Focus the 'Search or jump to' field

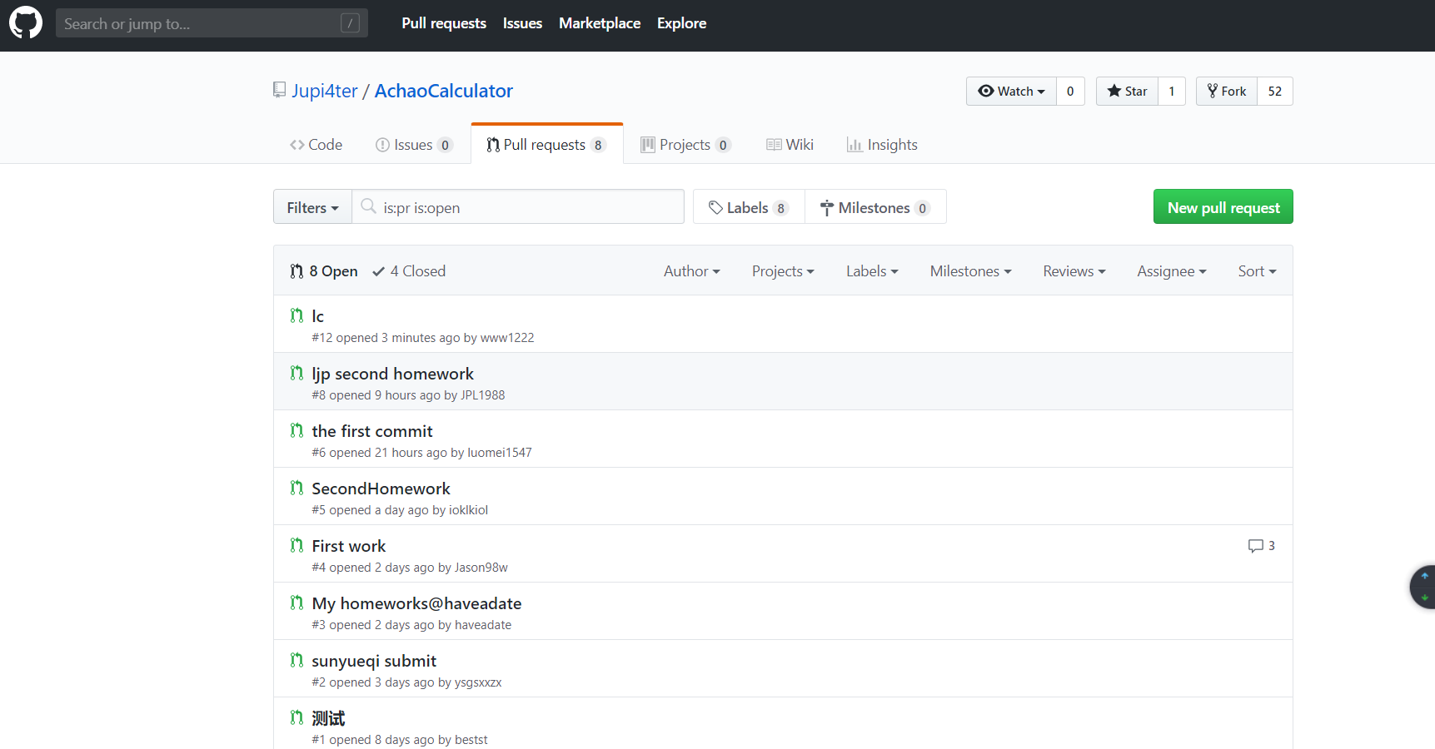click(x=200, y=23)
